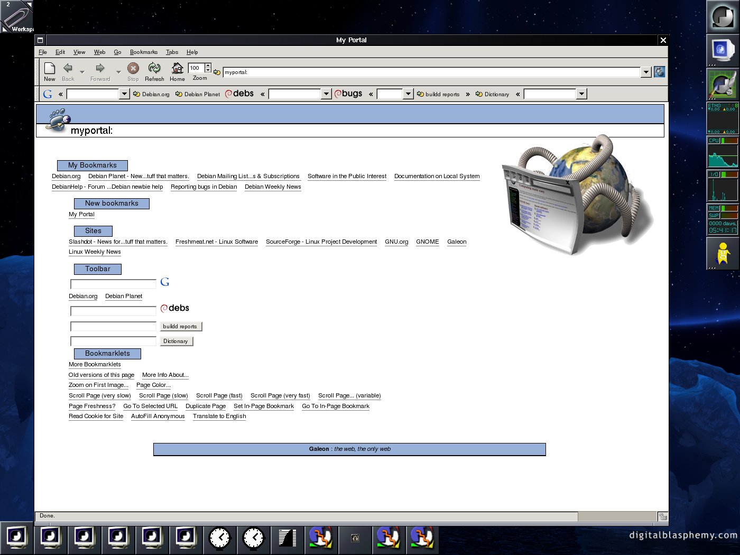The image size is (740, 555).
Task: Click the buildd reports bookmark in the toolbar
Action: click(x=438, y=94)
